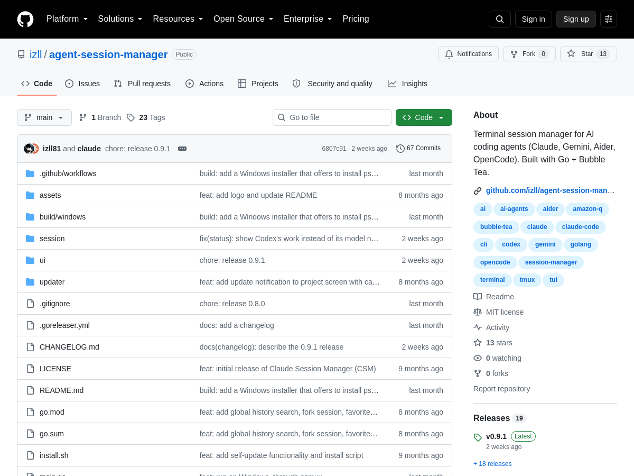The image size is (634, 476).
Task: Open the main branch selector dropdown
Action: (44, 117)
